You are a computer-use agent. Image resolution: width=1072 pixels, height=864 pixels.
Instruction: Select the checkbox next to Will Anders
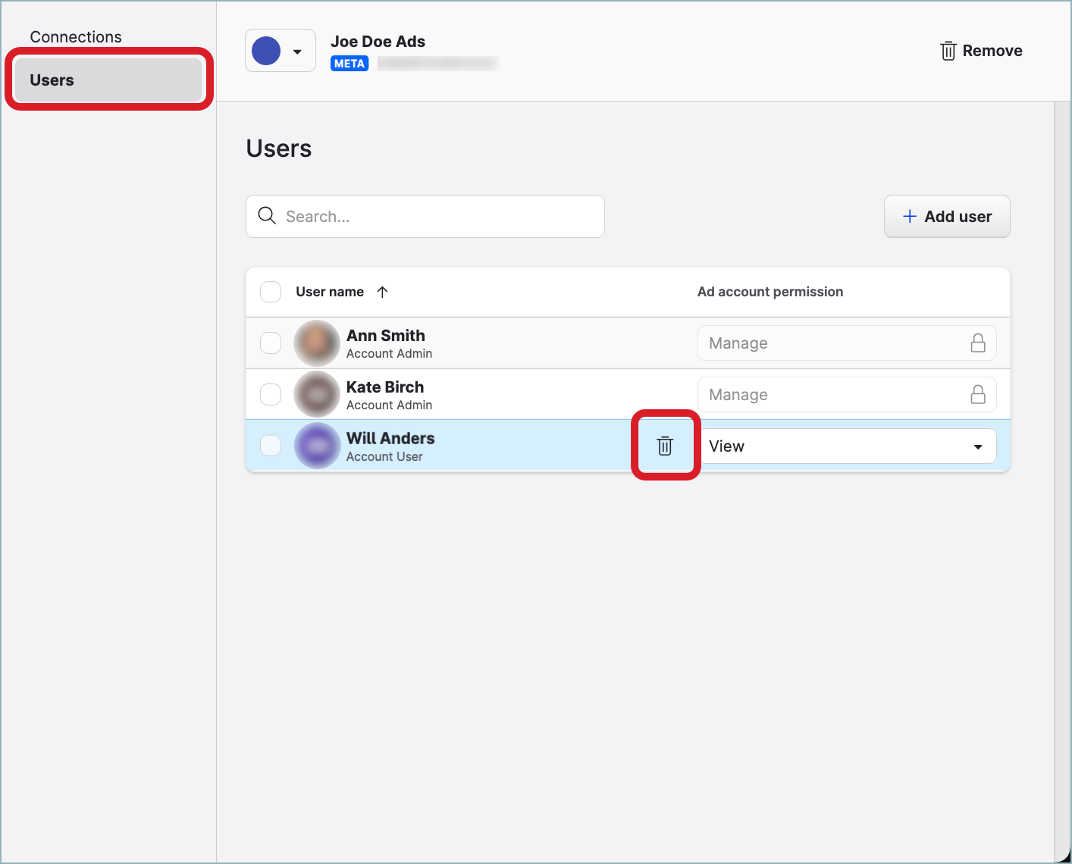tap(271, 446)
